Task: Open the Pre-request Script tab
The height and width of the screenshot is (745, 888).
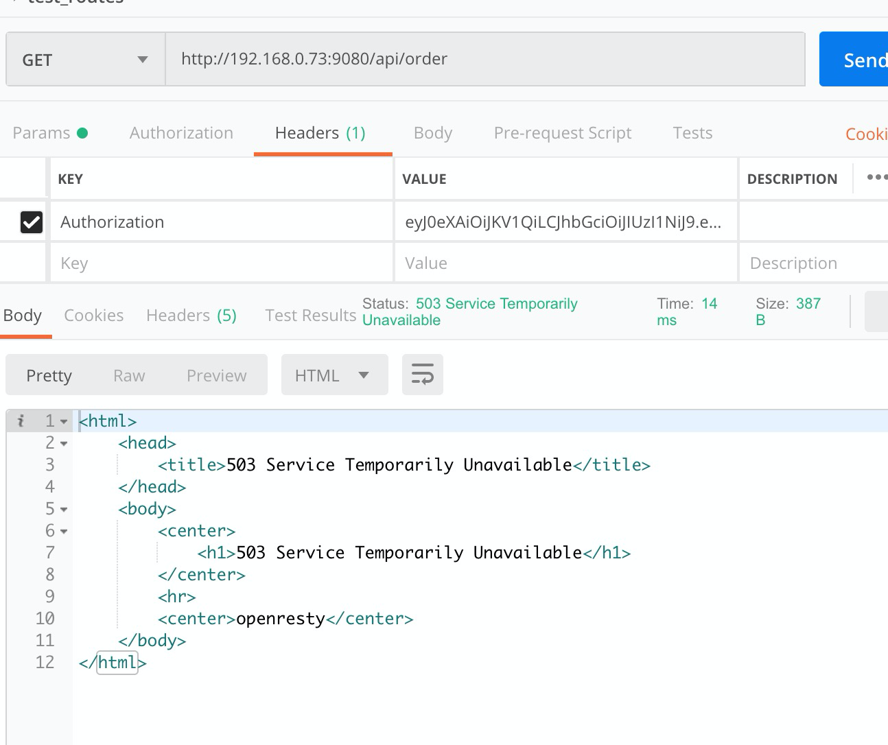Action: (x=562, y=132)
